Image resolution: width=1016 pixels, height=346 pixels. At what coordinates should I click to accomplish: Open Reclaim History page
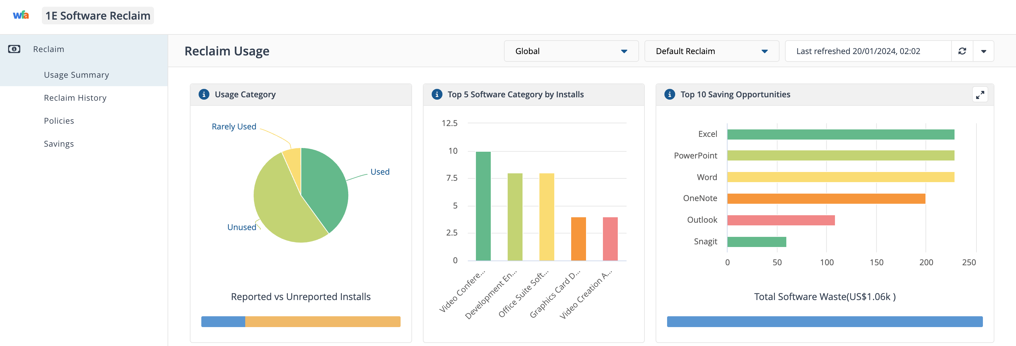tap(75, 98)
